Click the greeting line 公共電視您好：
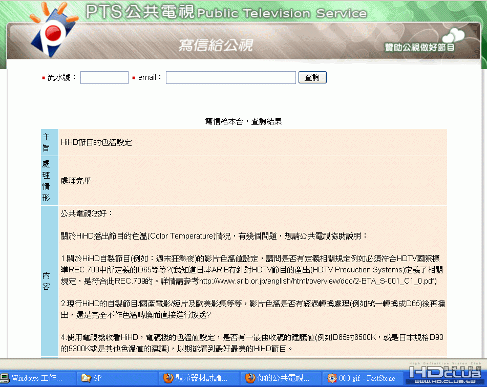The image size is (487, 387). 87,213
